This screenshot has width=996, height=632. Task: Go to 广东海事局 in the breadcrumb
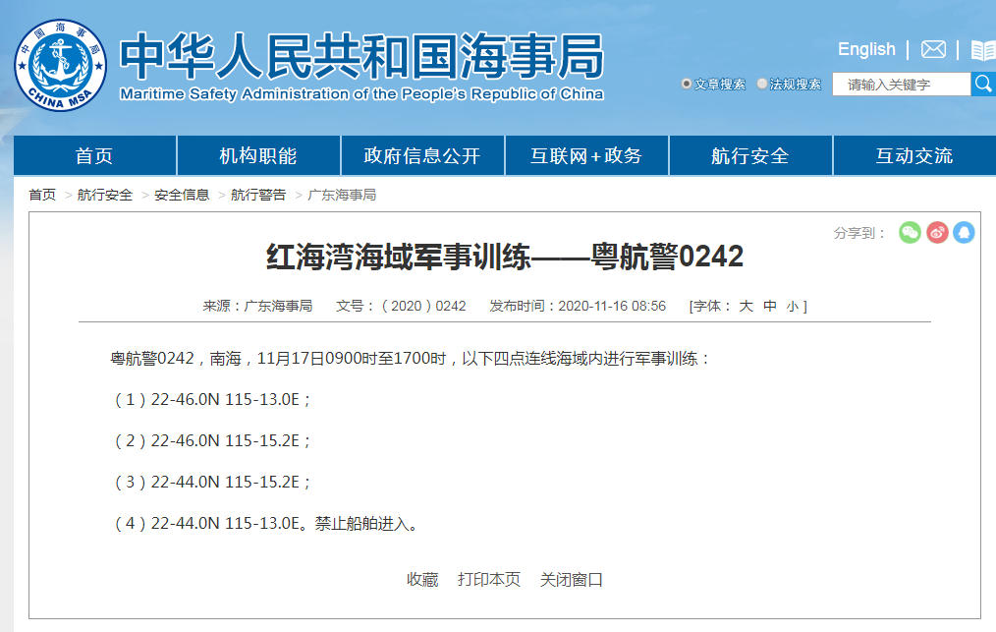[x=342, y=195]
